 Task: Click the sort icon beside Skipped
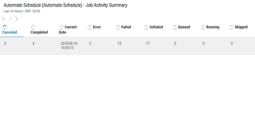pyautogui.click(x=231, y=27)
